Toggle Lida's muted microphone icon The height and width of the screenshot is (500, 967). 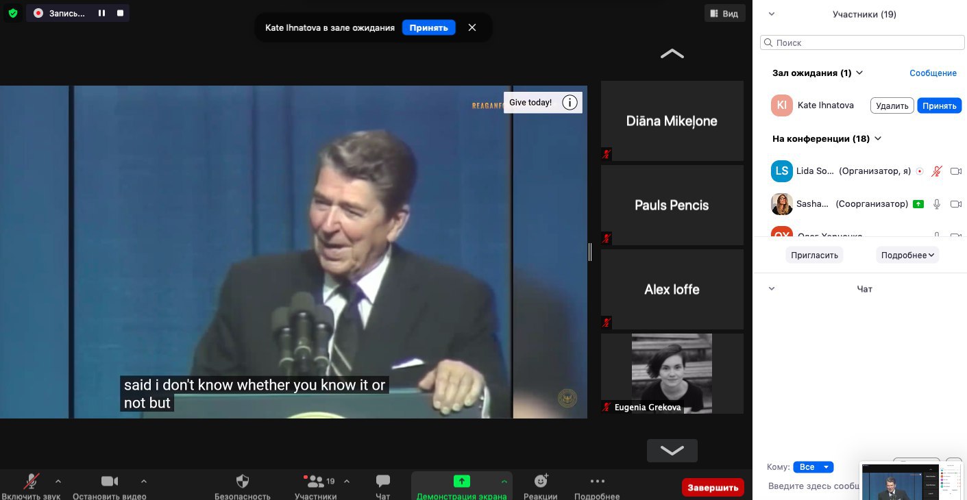(937, 171)
